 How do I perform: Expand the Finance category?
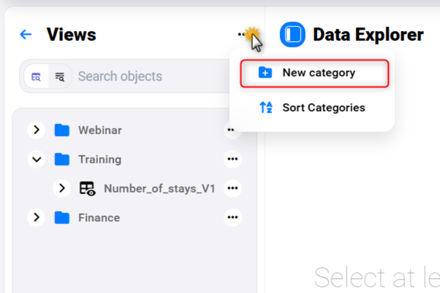[36, 218]
